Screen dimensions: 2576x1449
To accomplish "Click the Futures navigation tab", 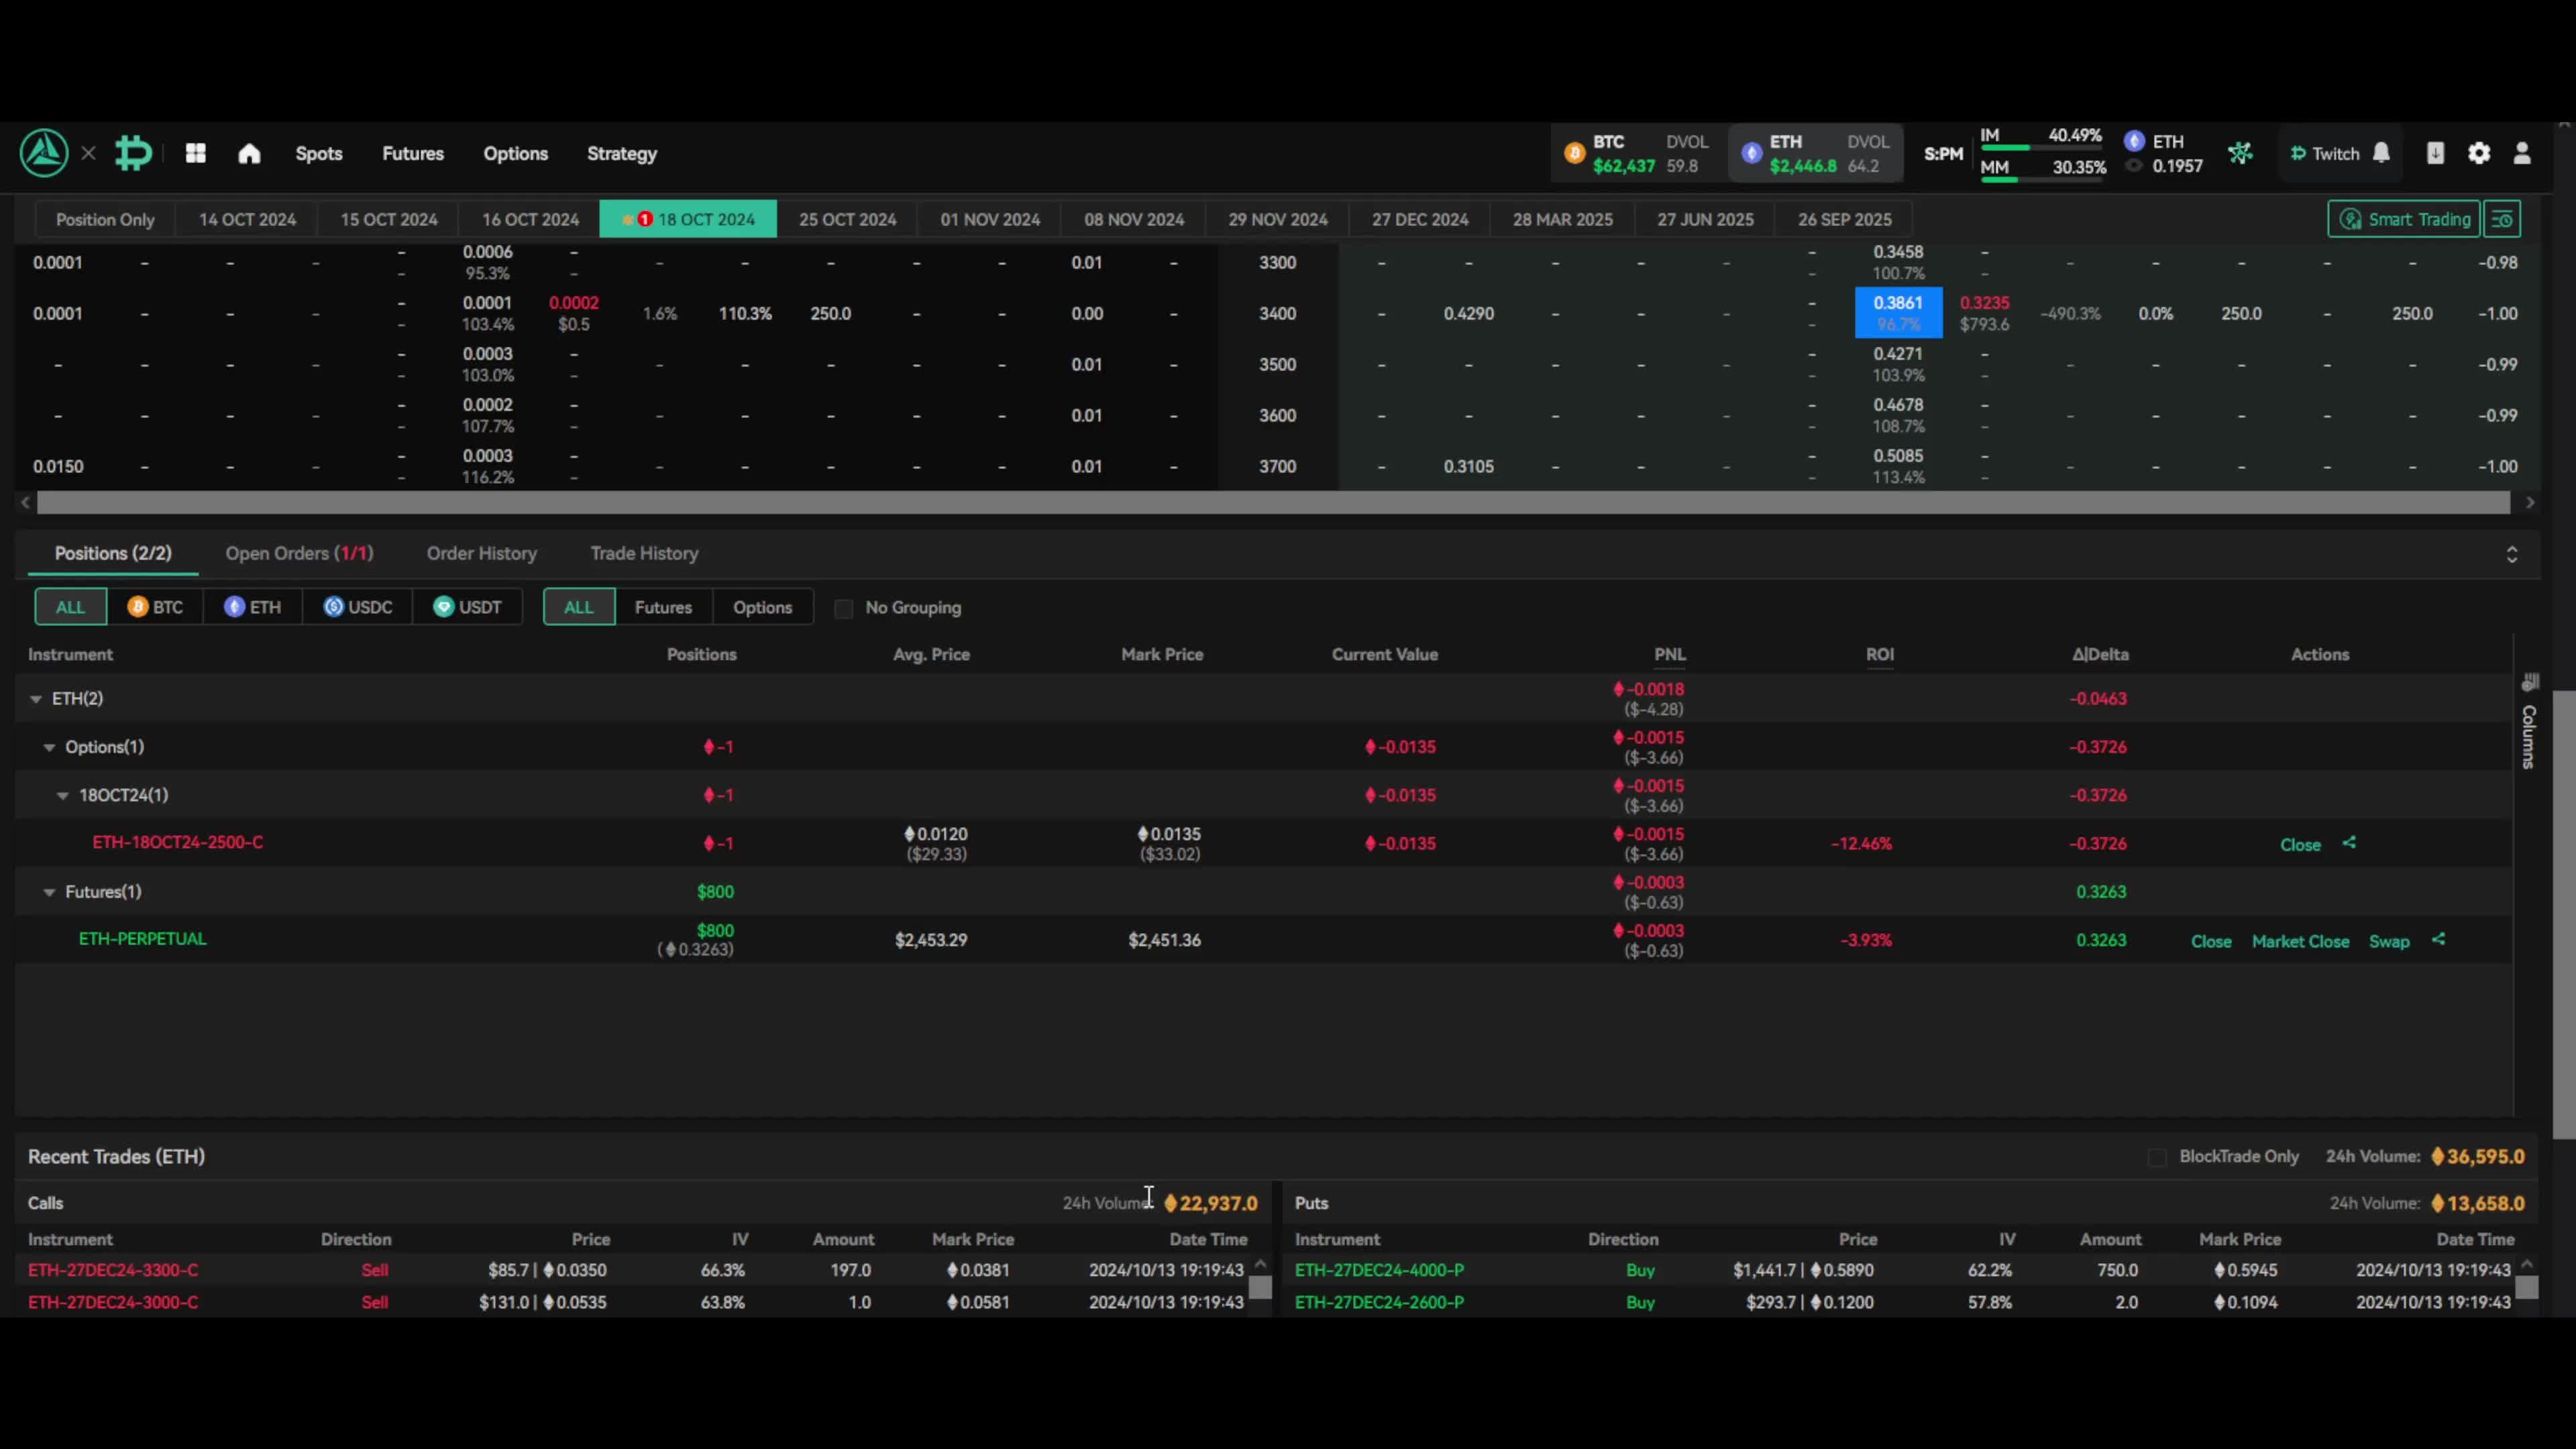I will (x=413, y=152).
